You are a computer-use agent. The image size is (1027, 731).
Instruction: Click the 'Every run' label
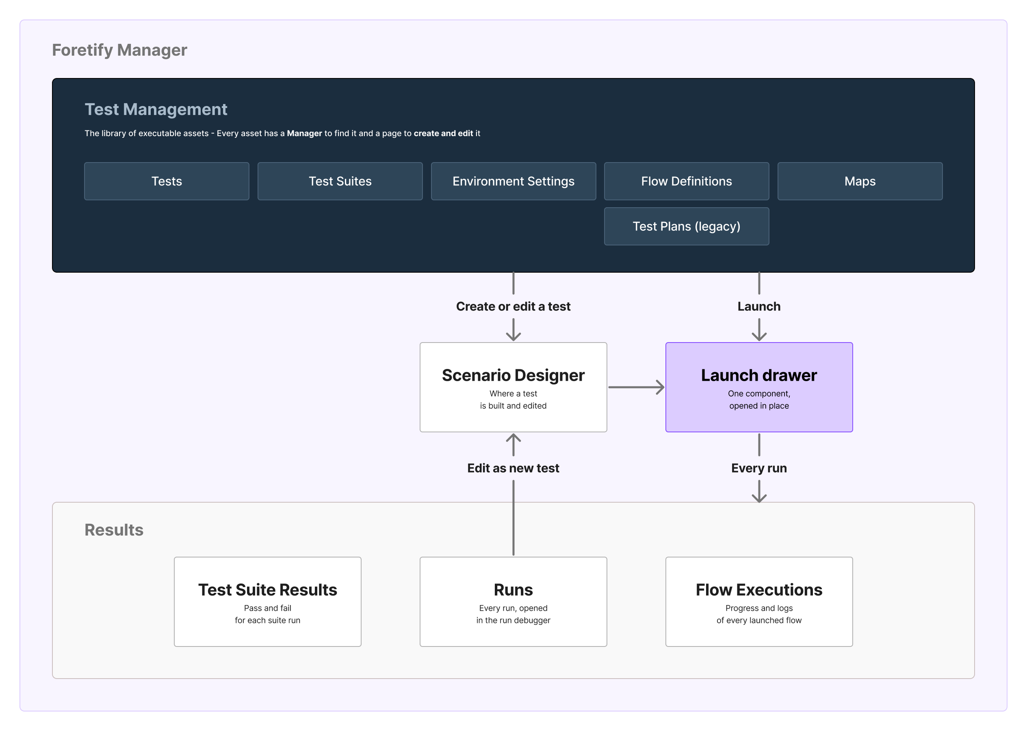tap(759, 468)
